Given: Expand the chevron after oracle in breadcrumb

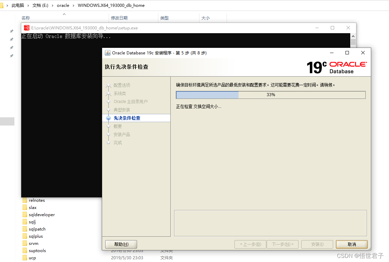Looking at the screenshot, I should tap(73, 5).
